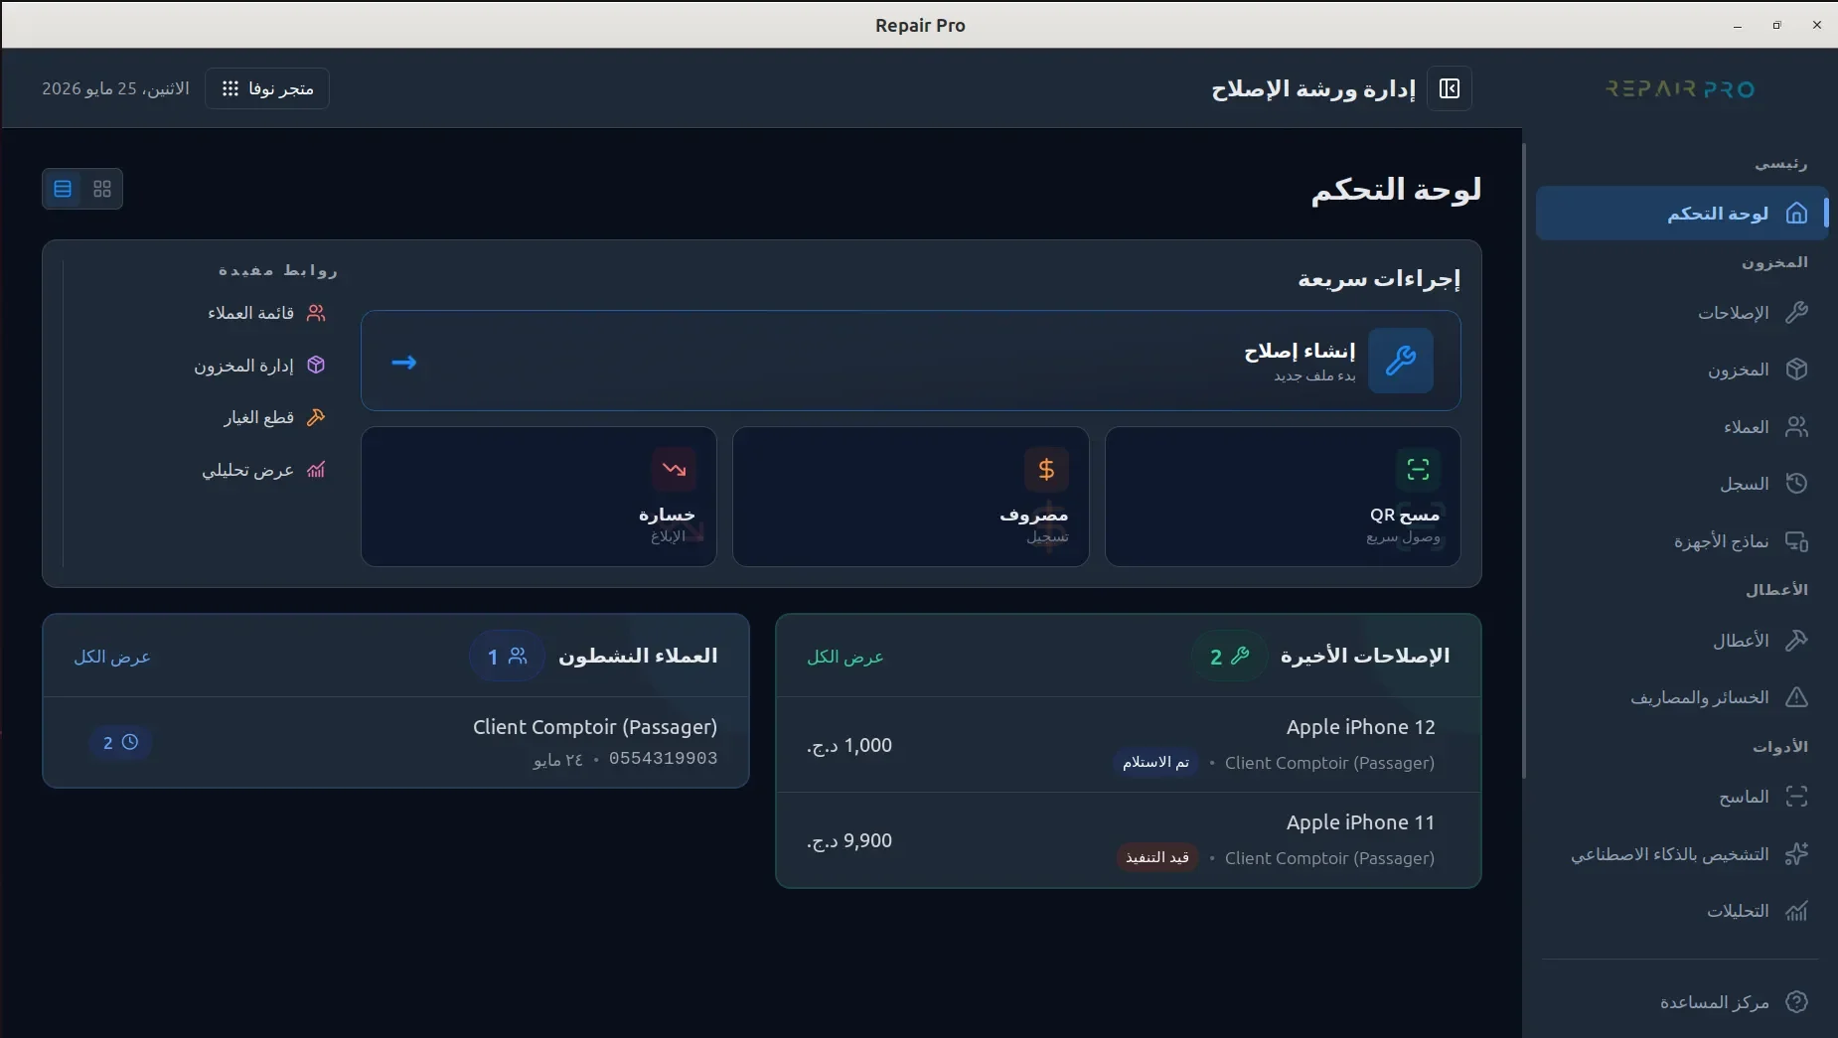The width and height of the screenshot is (1838, 1038).
Task: Click عرض الكل in العملاء النشطون panel
Action: [x=112, y=657]
